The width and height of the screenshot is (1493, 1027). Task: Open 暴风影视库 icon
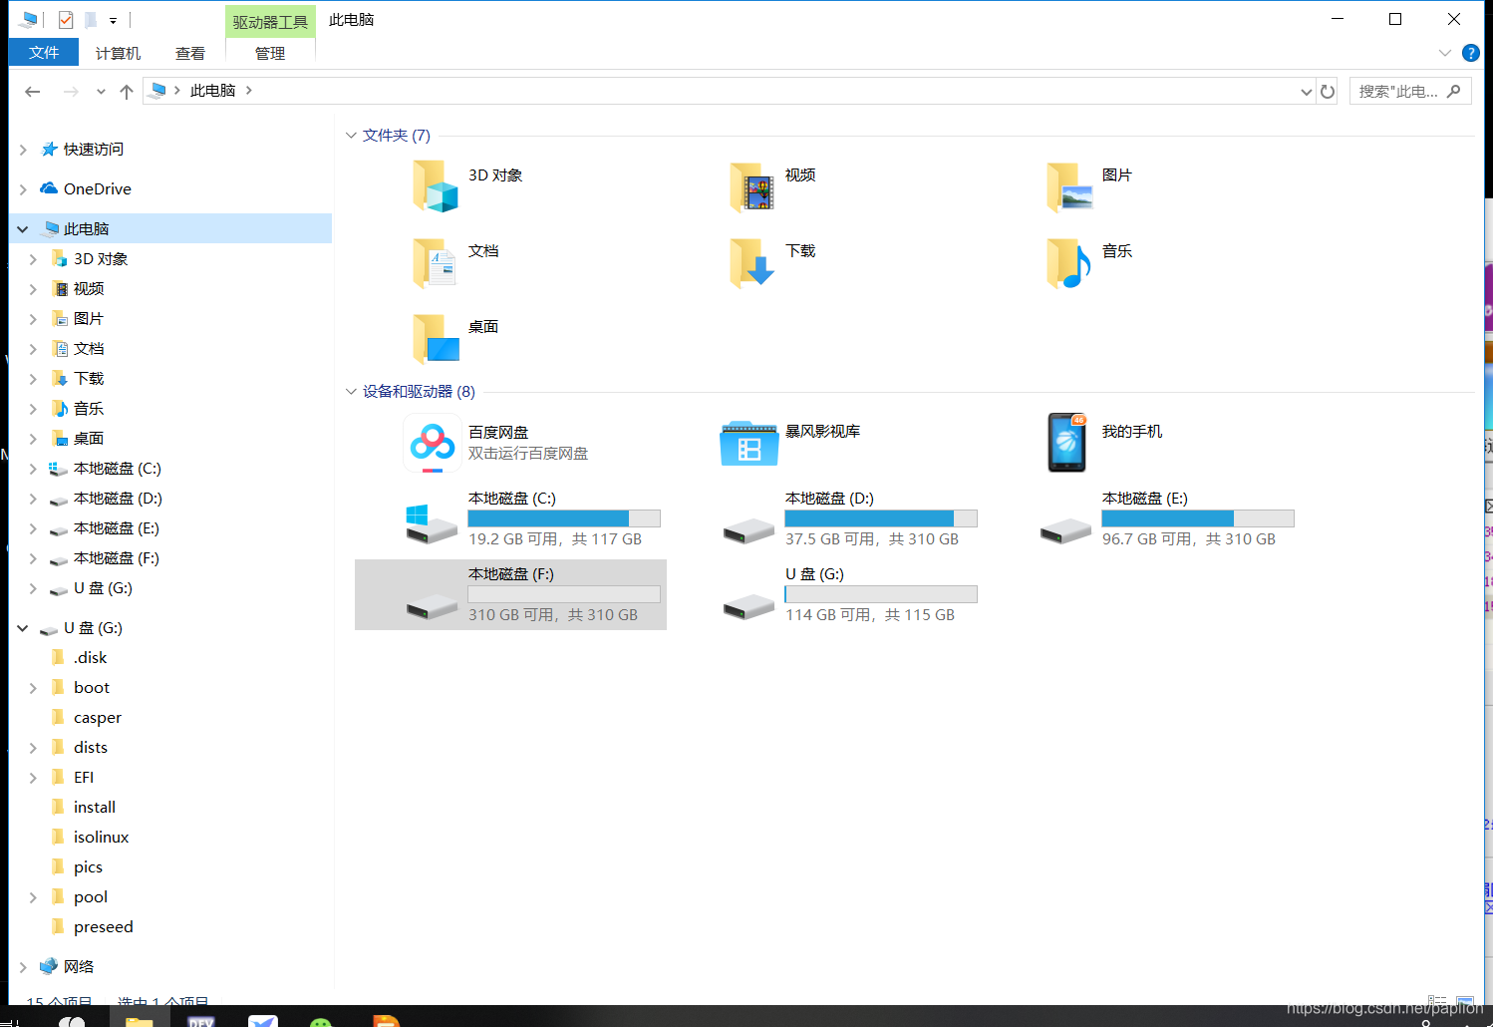tap(749, 443)
